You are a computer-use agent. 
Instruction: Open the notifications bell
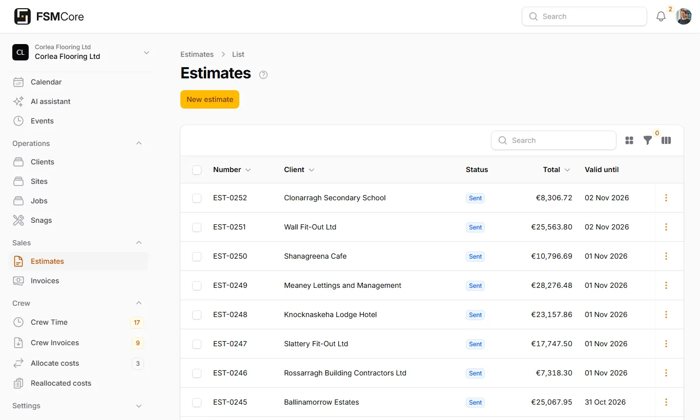[661, 16]
